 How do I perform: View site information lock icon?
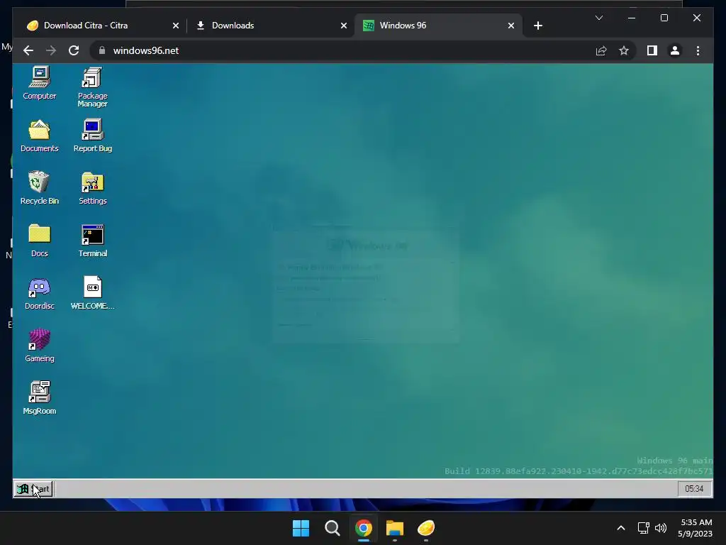[102, 50]
